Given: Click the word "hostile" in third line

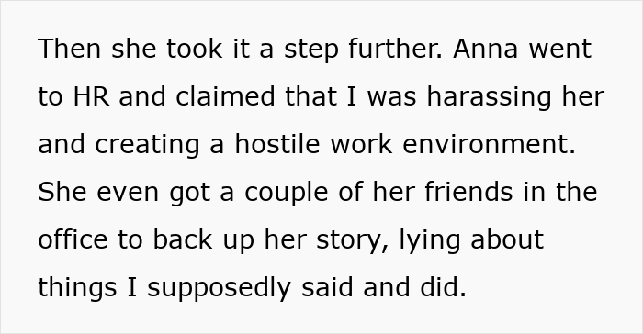Looking at the screenshot, I should click(x=276, y=144).
